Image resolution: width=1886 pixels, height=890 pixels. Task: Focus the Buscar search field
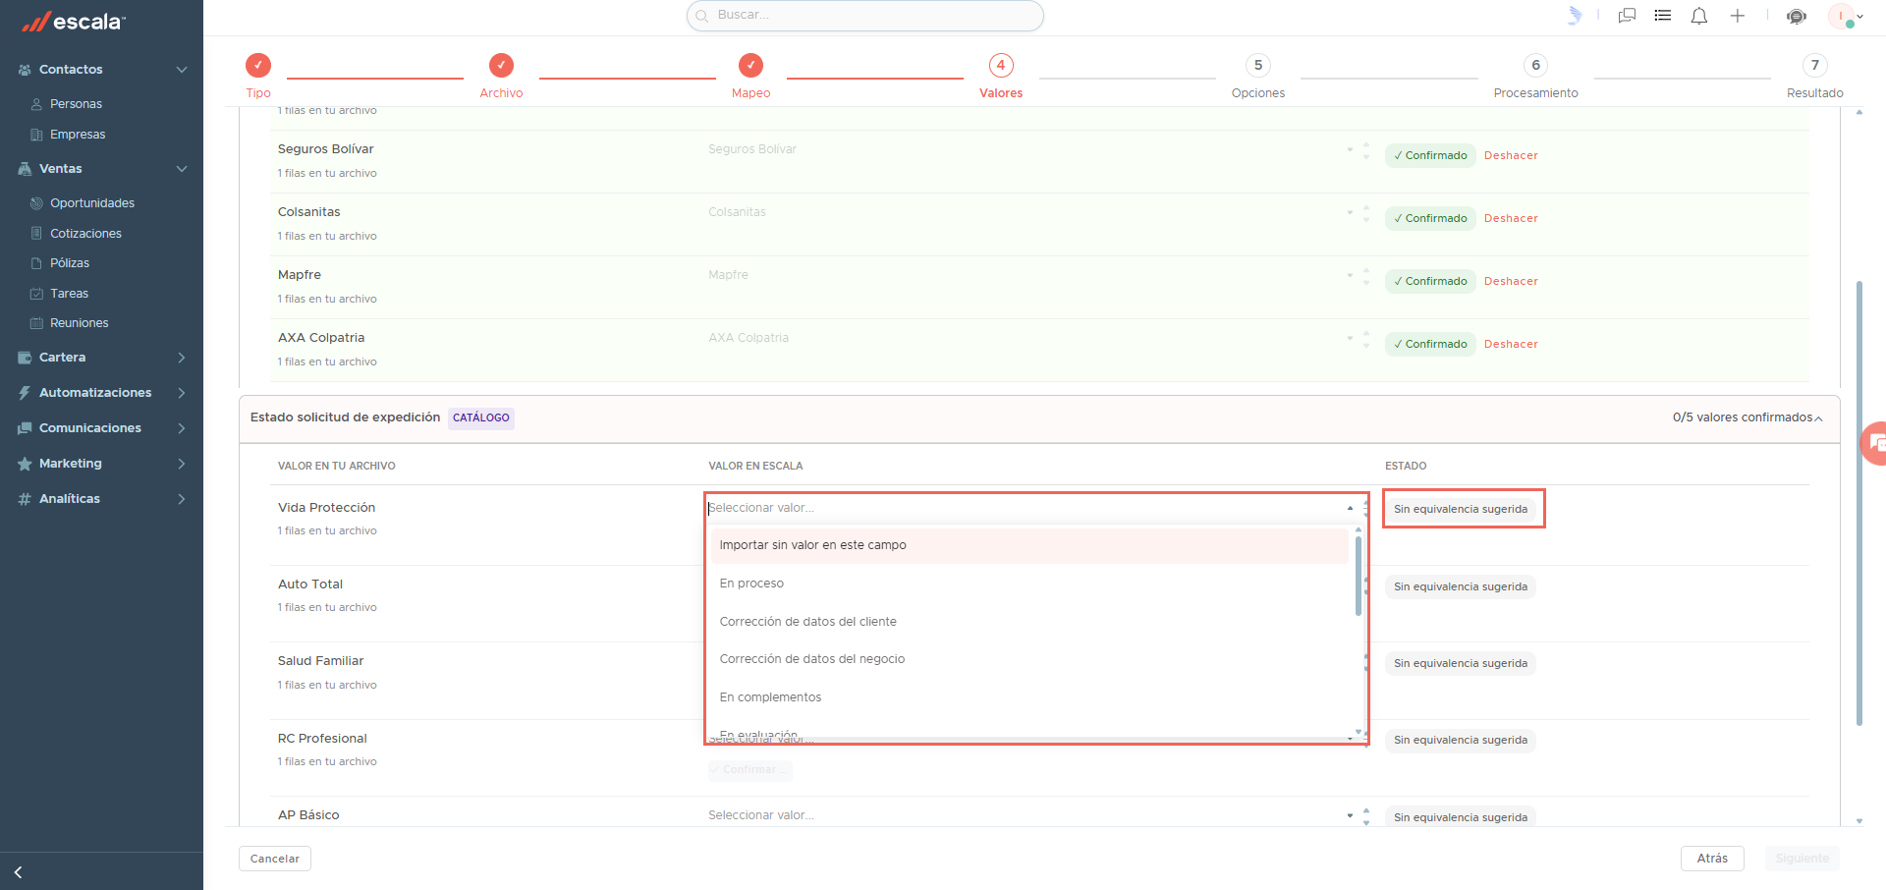865,16
